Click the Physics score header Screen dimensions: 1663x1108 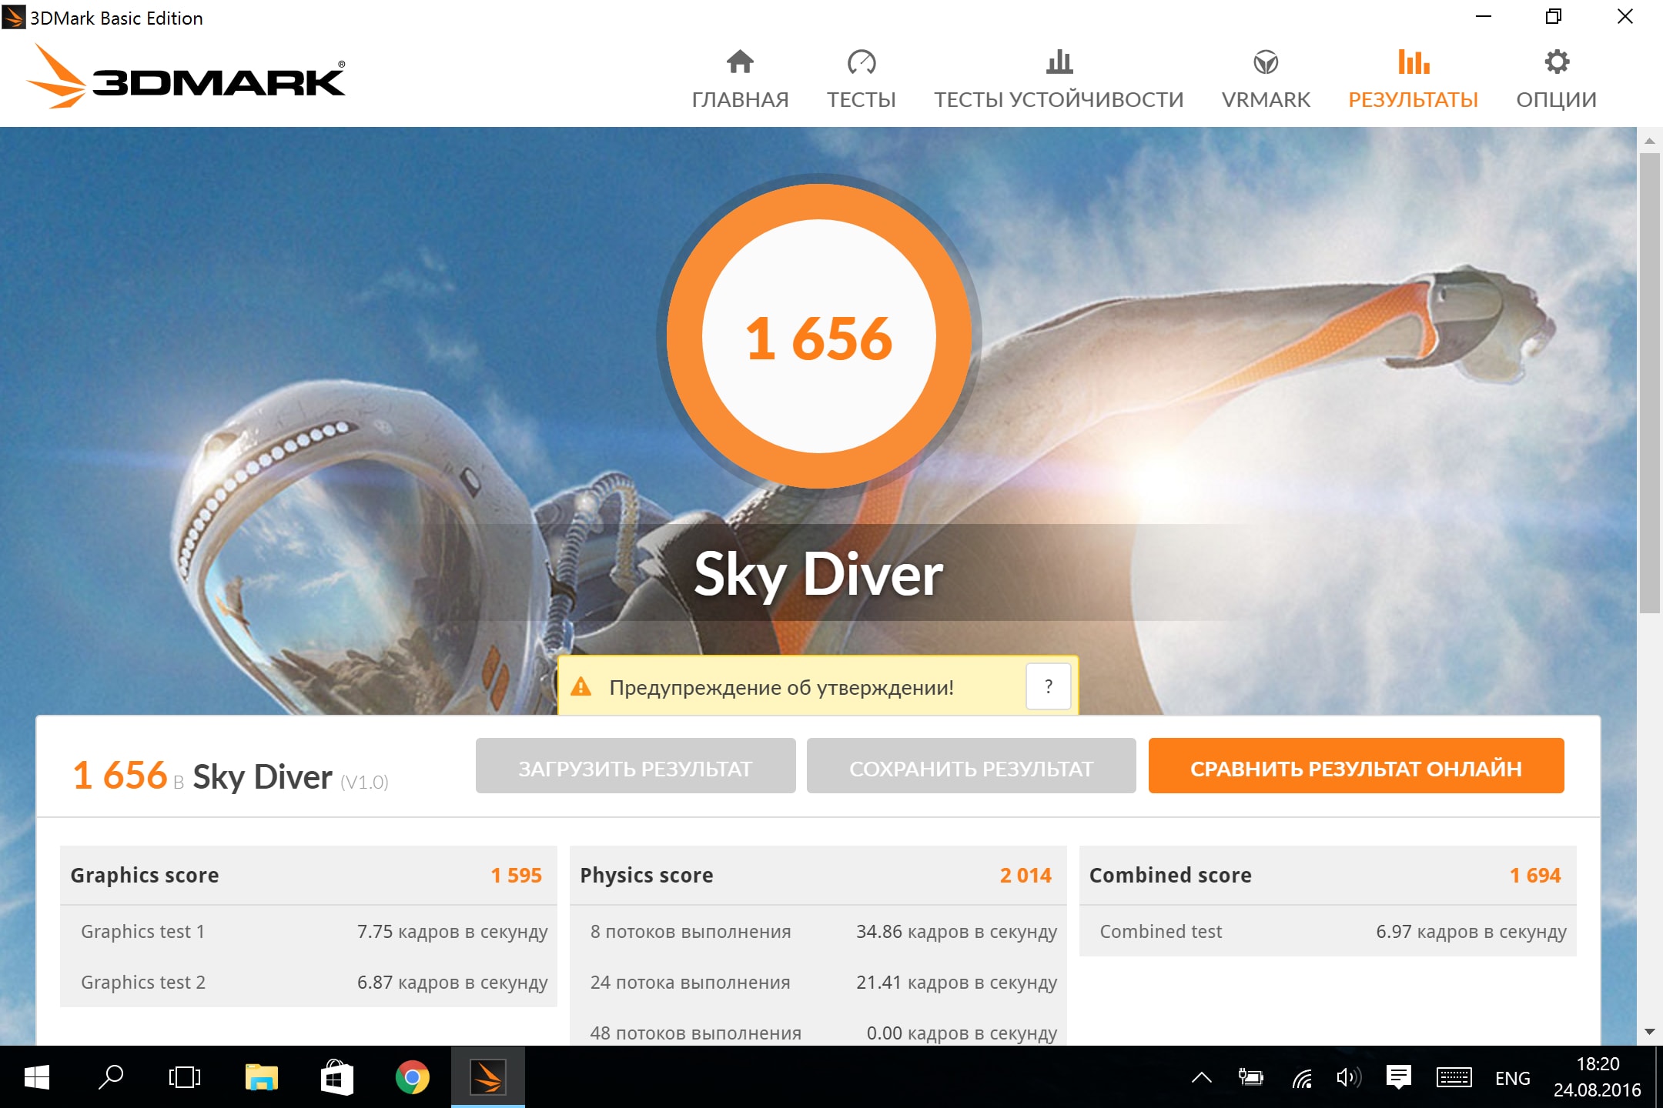(x=818, y=876)
